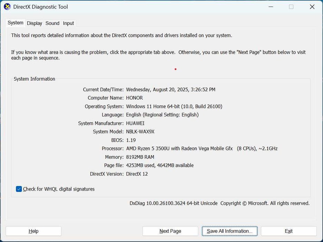
Task: Click the Next Page button
Action: click(x=170, y=231)
